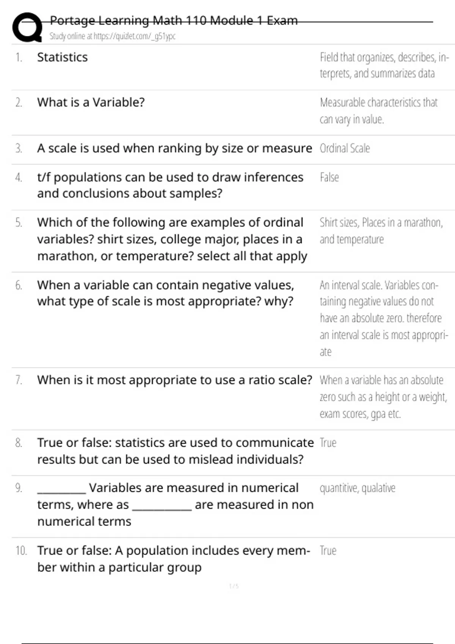
Task: Click the populations draw inferences question
Action: (170, 185)
